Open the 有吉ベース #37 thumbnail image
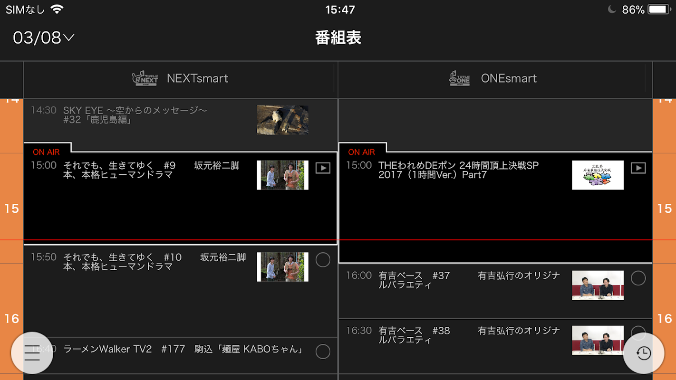Screen dimensions: 676x380 [x=598, y=285]
